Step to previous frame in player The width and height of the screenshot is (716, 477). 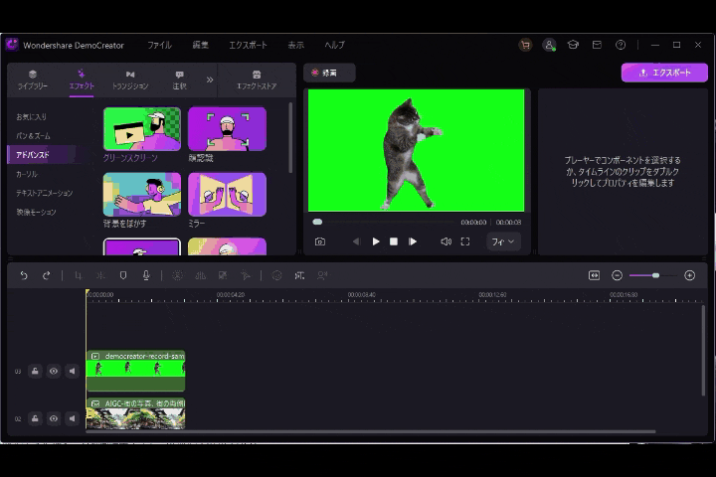point(356,241)
